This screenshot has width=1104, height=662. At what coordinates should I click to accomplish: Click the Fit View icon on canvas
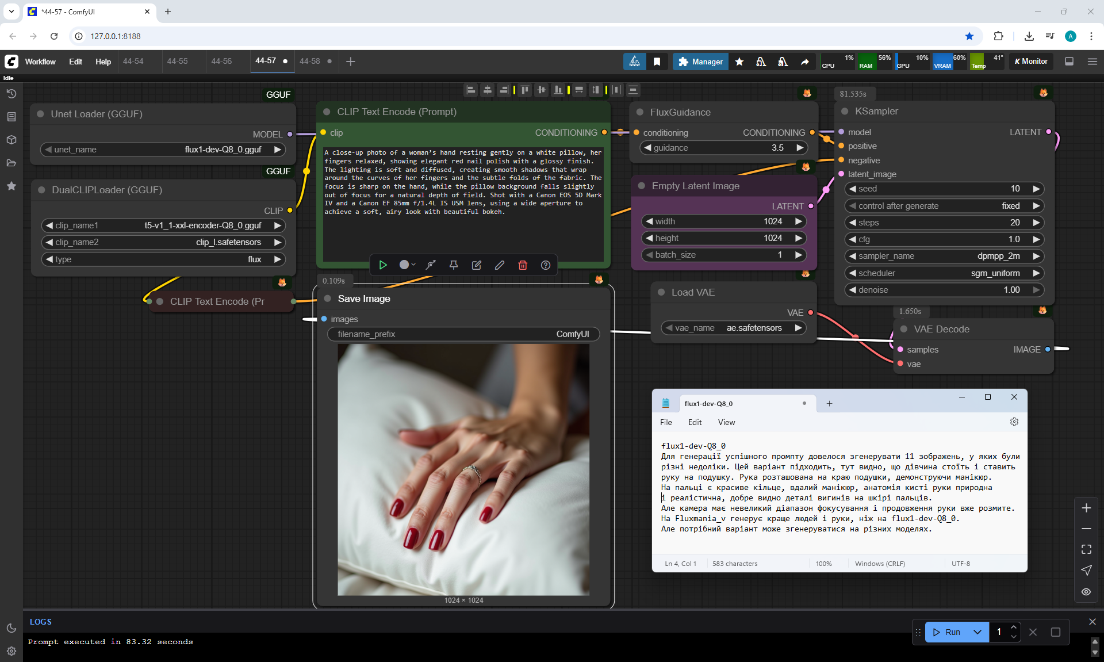pos(1086,549)
